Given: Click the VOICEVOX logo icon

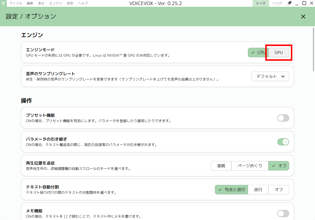Looking at the screenshot, I should [3, 3].
